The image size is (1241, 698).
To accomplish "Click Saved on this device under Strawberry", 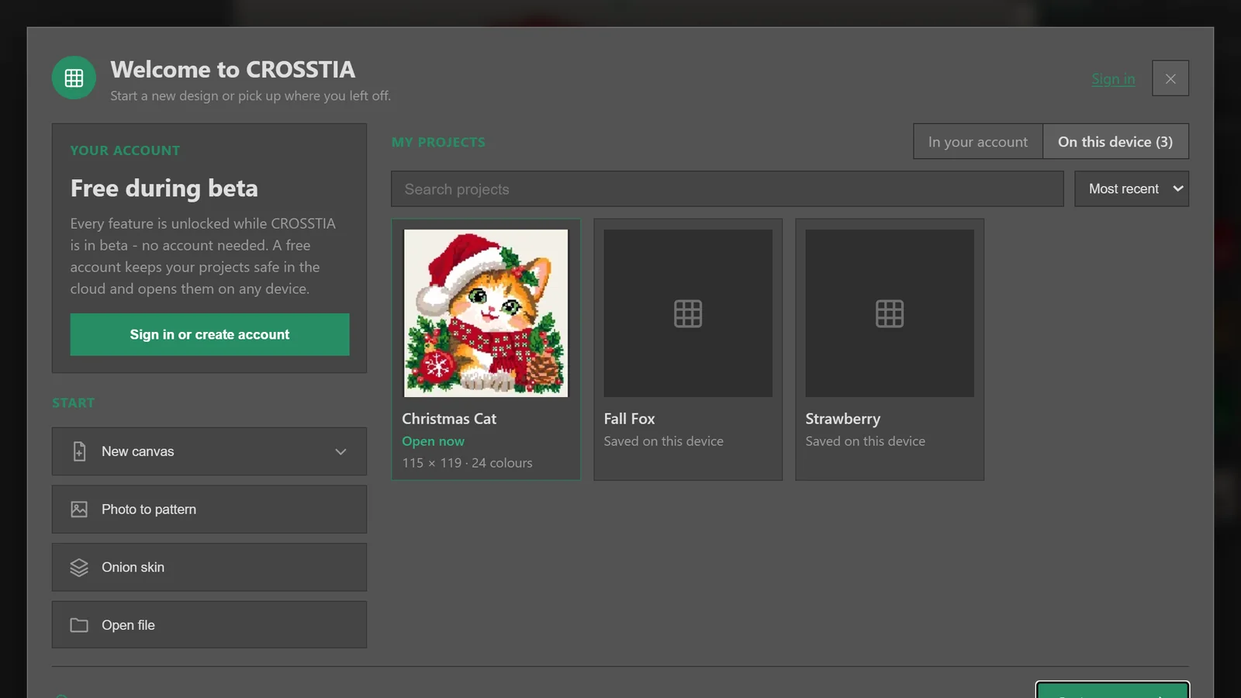I will 866,441.
